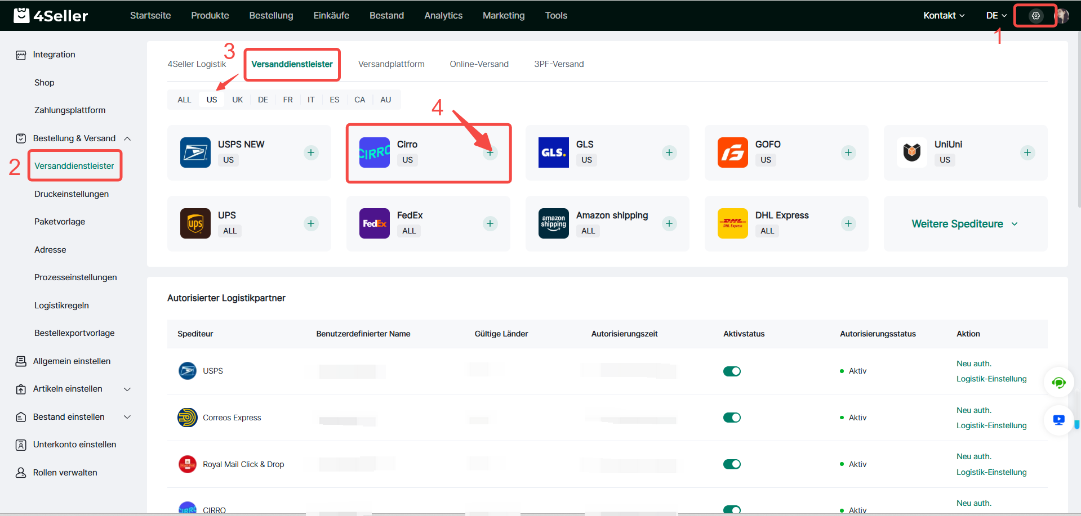This screenshot has height=516, width=1081.
Task: Click the plus icon for GLS carrier
Action: point(669,152)
